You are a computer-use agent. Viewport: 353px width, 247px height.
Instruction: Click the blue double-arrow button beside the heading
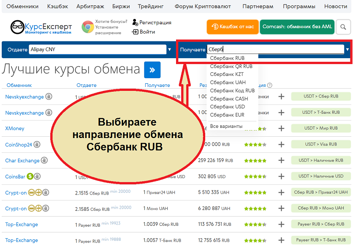(152, 70)
